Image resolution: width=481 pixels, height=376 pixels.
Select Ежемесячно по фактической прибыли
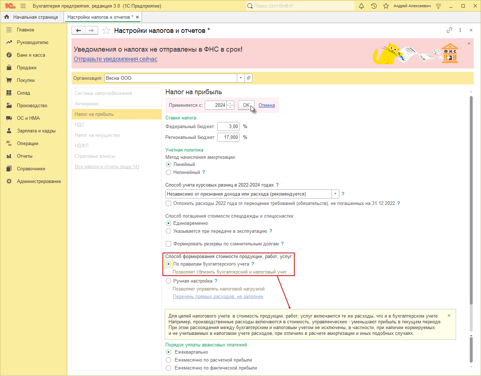(168, 368)
